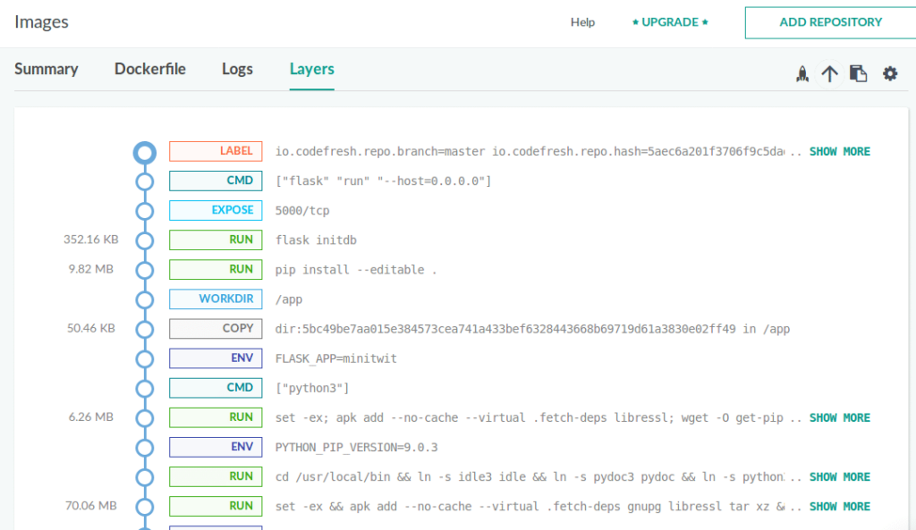View the Logs tab

[236, 69]
